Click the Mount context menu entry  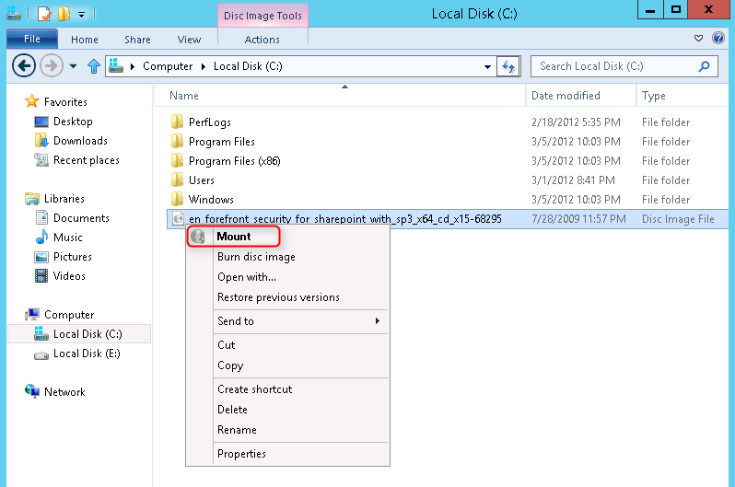(287, 237)
